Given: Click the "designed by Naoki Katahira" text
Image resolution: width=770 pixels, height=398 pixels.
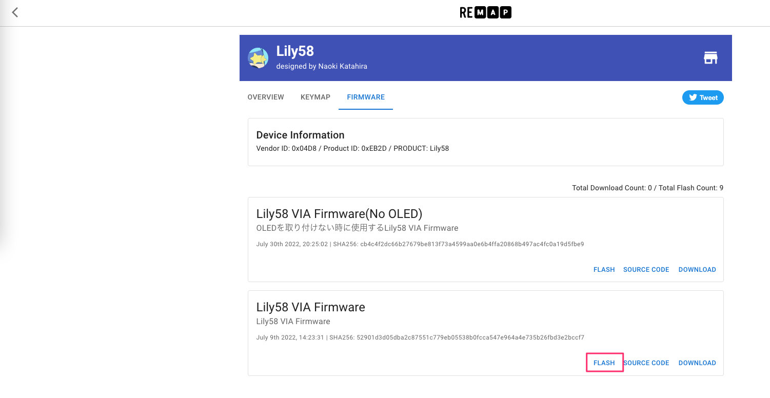Looking at the screenshot, I should [322, 66].
